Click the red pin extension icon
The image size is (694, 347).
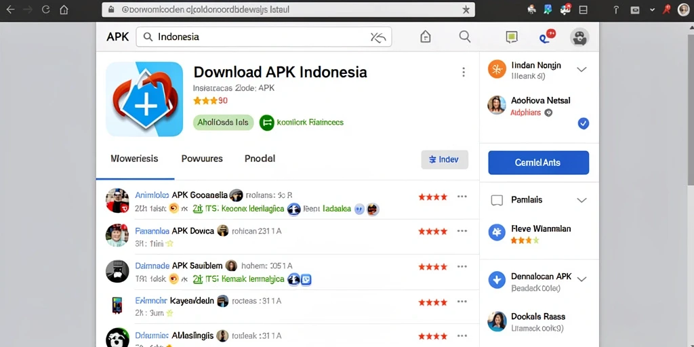pyautogui.click(x=666, y=9)
